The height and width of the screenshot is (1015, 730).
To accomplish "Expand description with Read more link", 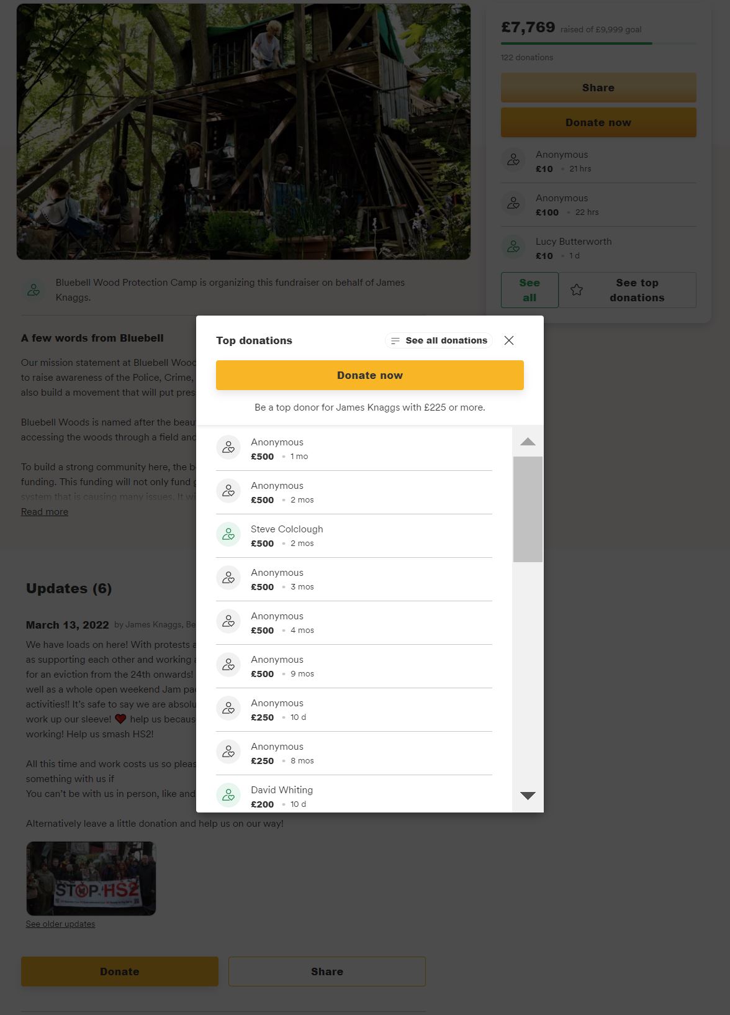I will click(x=45, y=512).
